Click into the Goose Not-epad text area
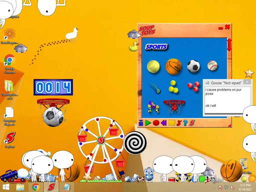Image resolution: width=256 pixels, height=192 pixels. tap(227, 100)
